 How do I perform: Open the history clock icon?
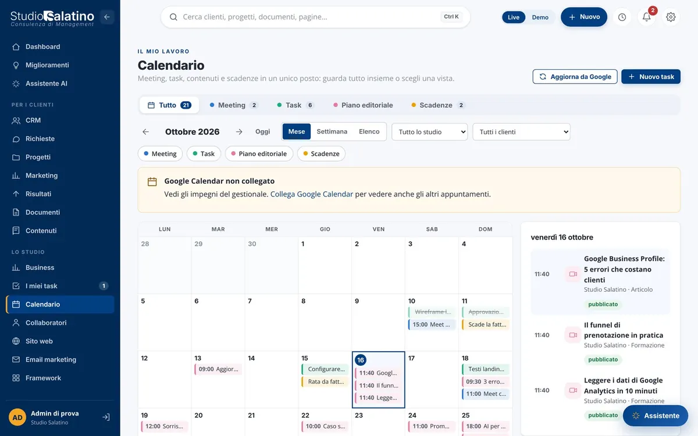[x=622, y=17]
